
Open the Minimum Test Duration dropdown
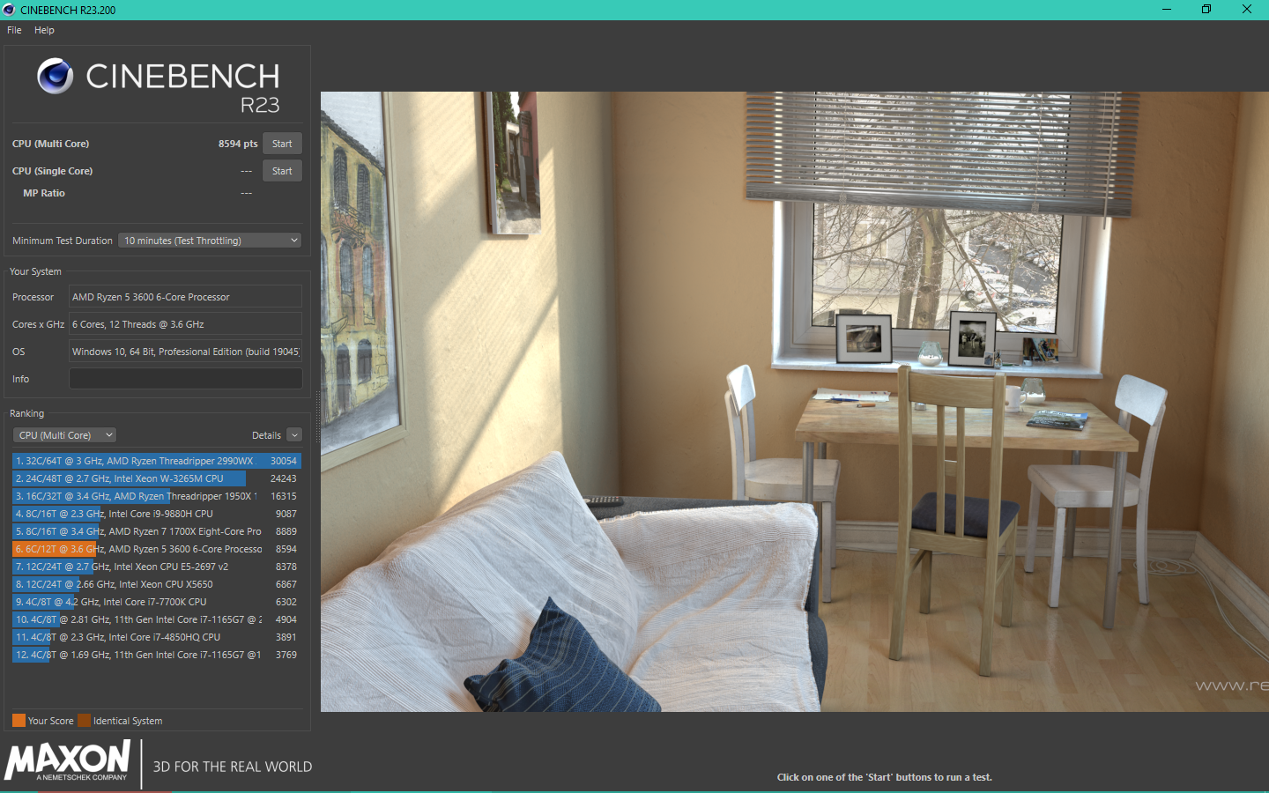(x=211, y=241)
